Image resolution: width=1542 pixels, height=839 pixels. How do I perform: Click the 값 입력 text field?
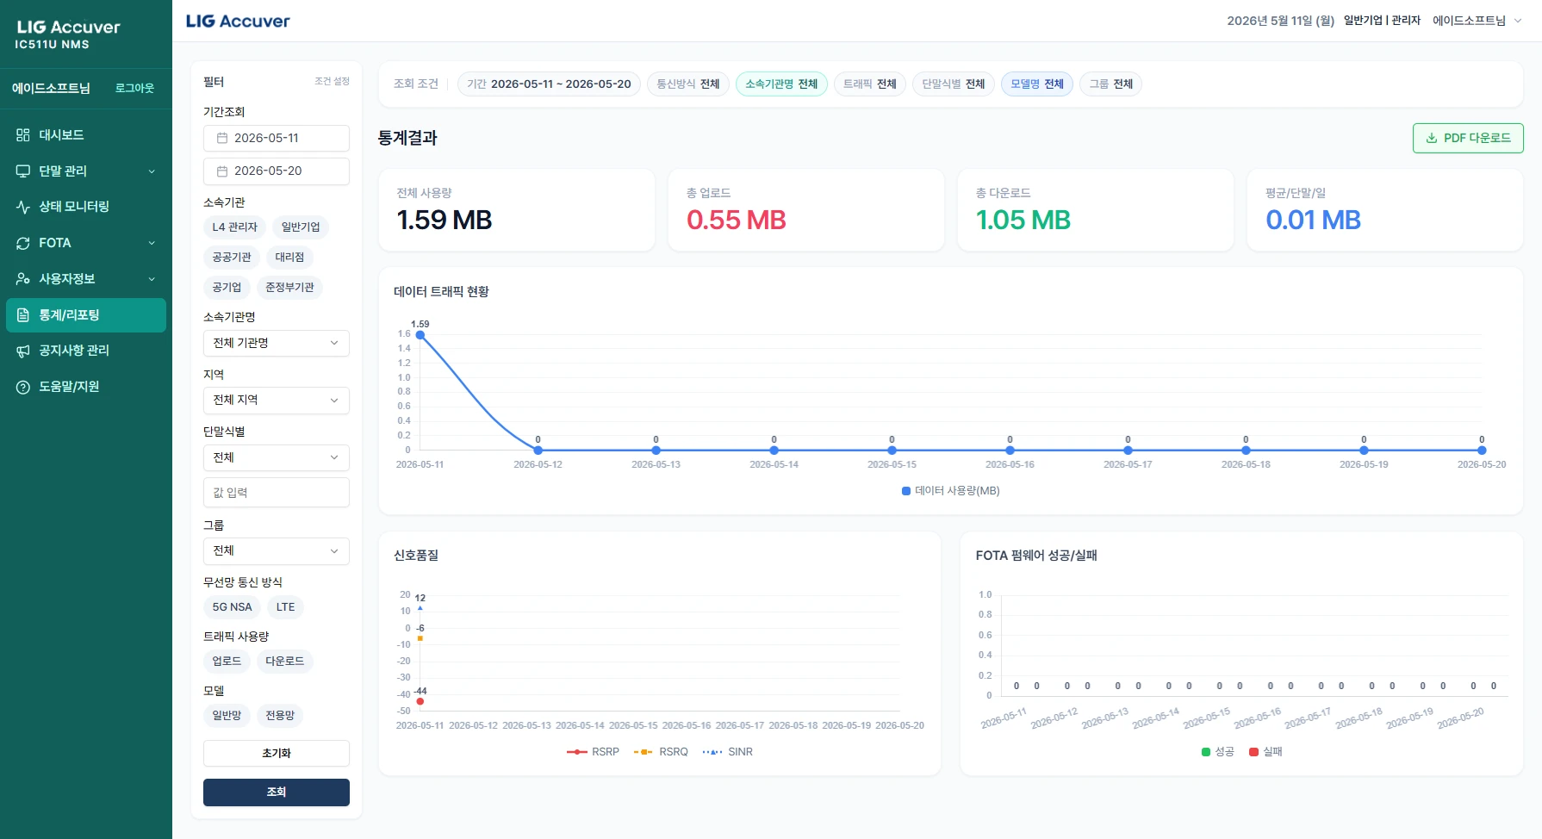coord(277,493)
